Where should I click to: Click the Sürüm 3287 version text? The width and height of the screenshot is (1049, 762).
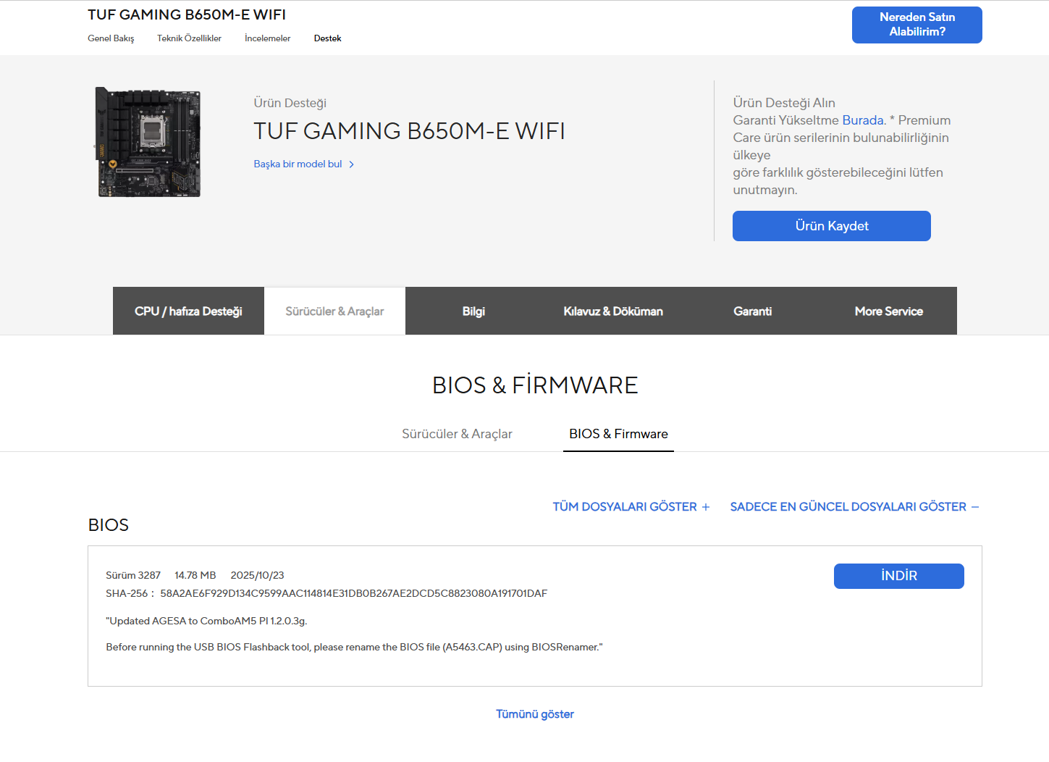tap(133, 575)
